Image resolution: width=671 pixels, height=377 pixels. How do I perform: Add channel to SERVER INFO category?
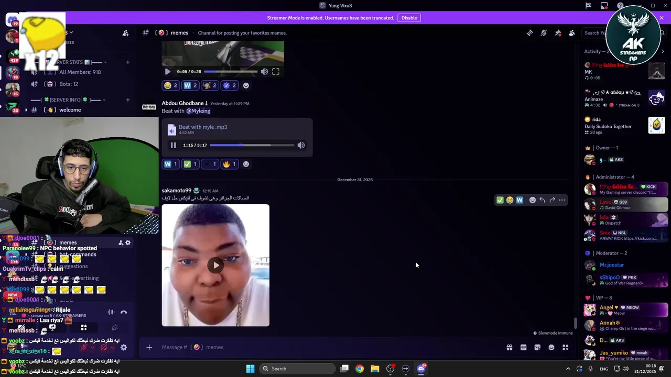tap(127, 100)
